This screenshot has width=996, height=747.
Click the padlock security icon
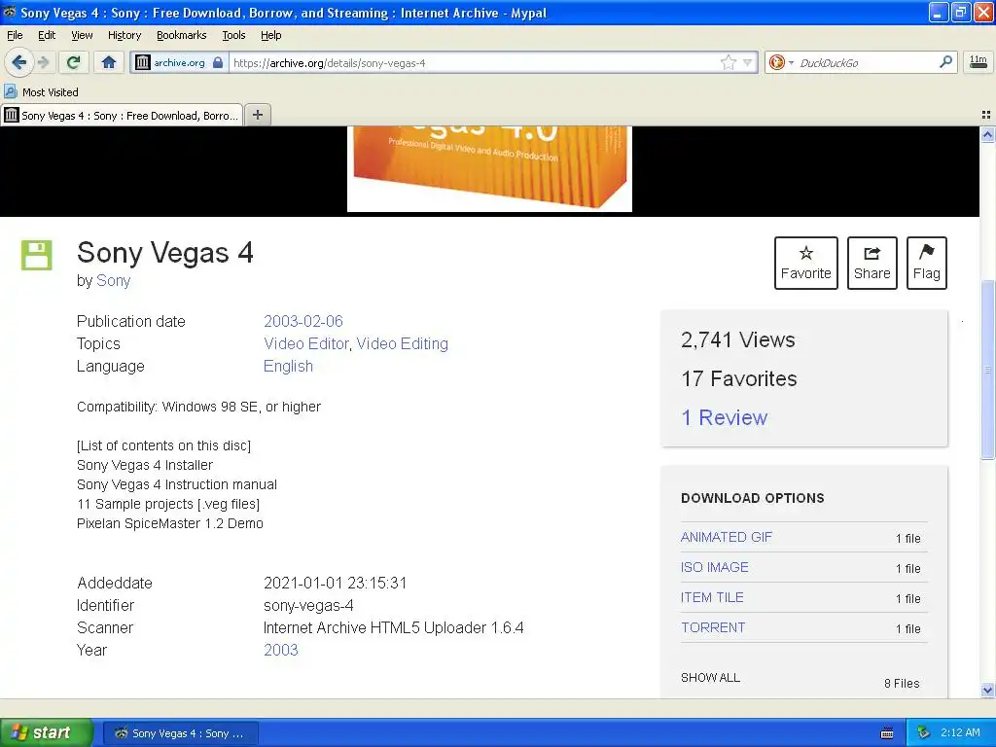tap(218, 62)
